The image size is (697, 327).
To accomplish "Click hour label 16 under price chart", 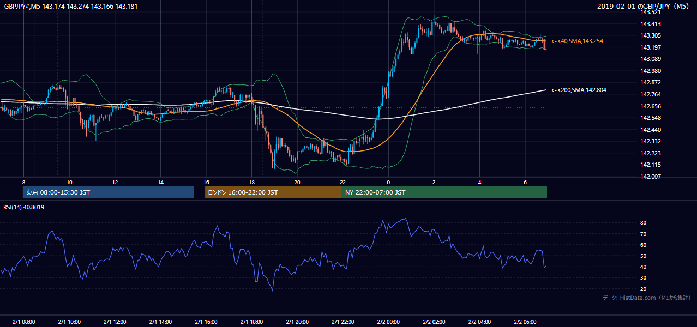I will pos(206,182).
